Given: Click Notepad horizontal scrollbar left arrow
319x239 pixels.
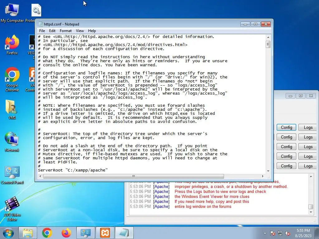Looking at the screenshot, I should point(40,176).
